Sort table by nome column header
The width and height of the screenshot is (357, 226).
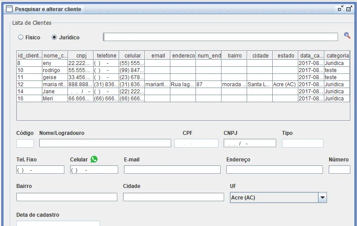[x=55, y=56]
